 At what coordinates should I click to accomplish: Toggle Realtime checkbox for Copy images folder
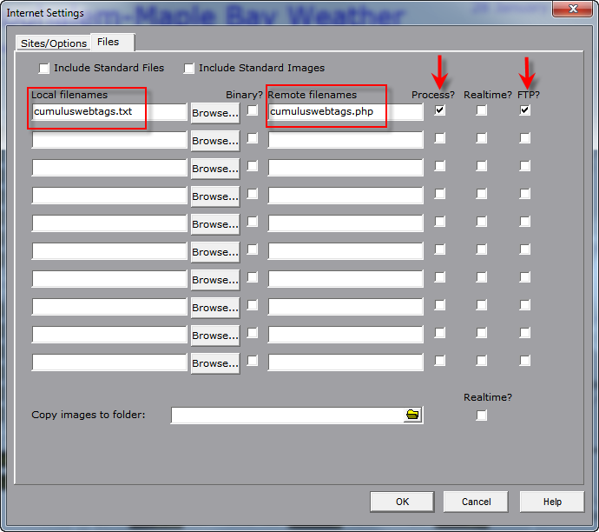coord(482,416)
